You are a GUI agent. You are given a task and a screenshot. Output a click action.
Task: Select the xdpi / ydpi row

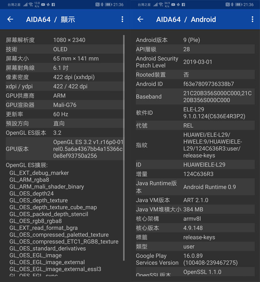[x=64, y=86]
